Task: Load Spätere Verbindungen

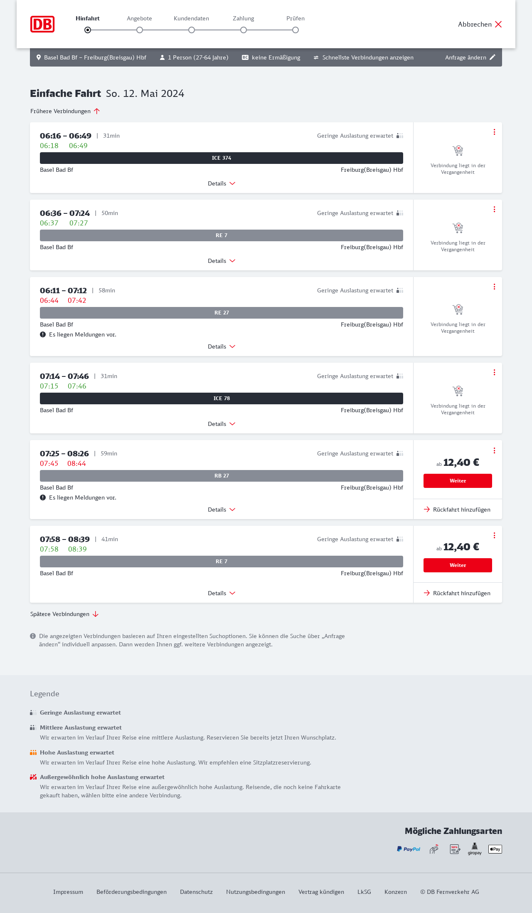Action: (x=64, y=614)
